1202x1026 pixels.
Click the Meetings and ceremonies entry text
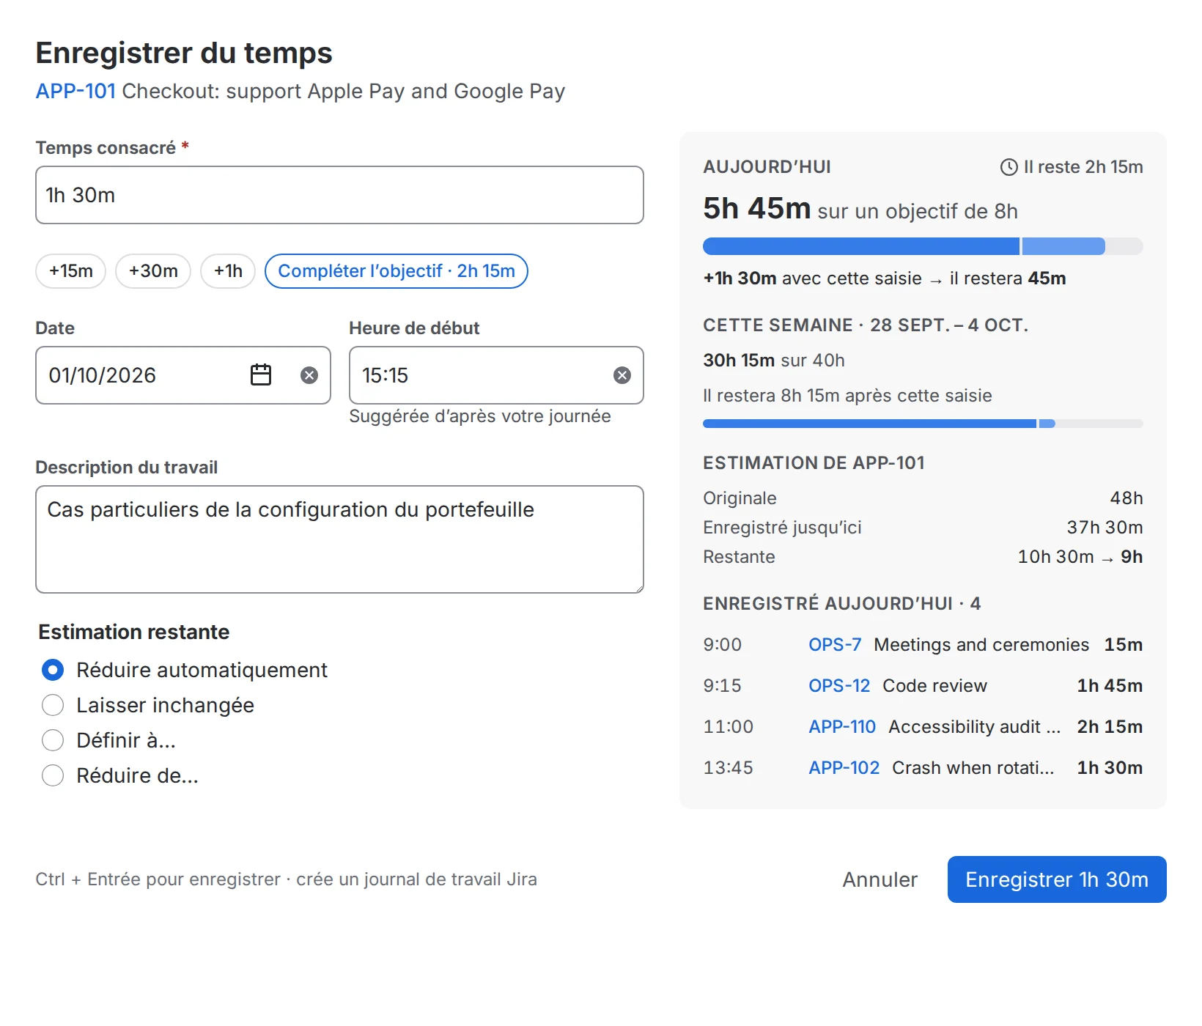tap(981, 645)
